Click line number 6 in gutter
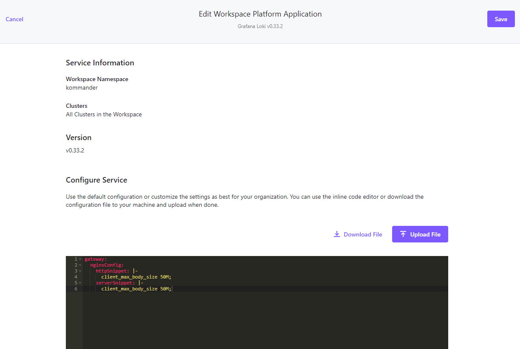Screen dimensions: 520x349 pyautogui.click(x=76, y=289)
